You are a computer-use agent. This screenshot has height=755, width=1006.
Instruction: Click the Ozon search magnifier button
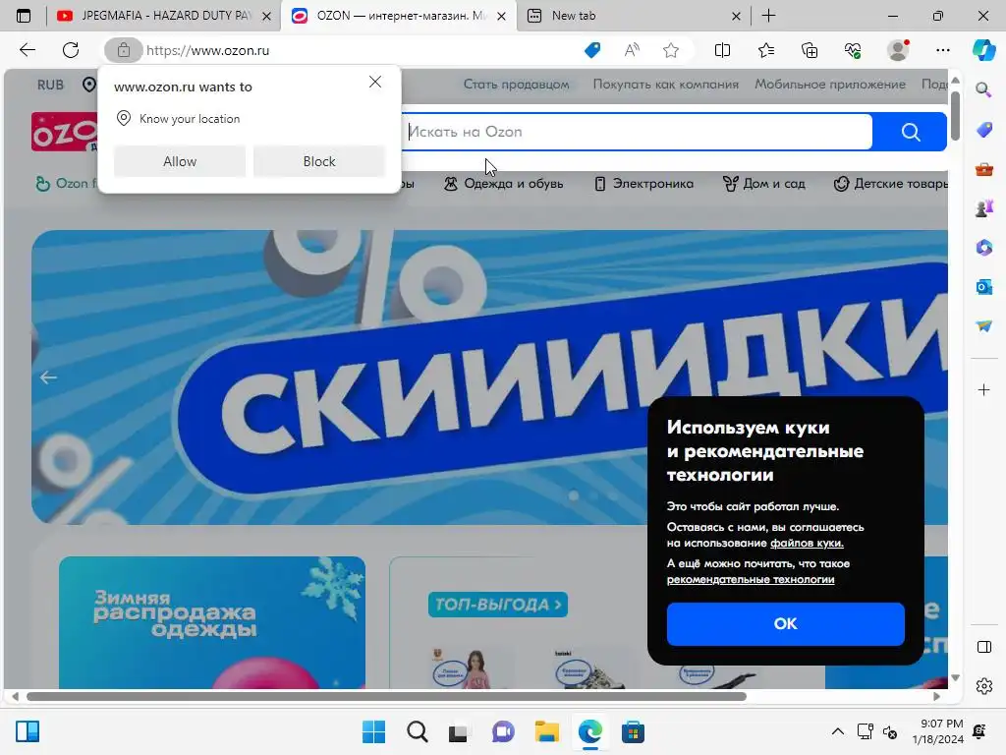[911, 132]
